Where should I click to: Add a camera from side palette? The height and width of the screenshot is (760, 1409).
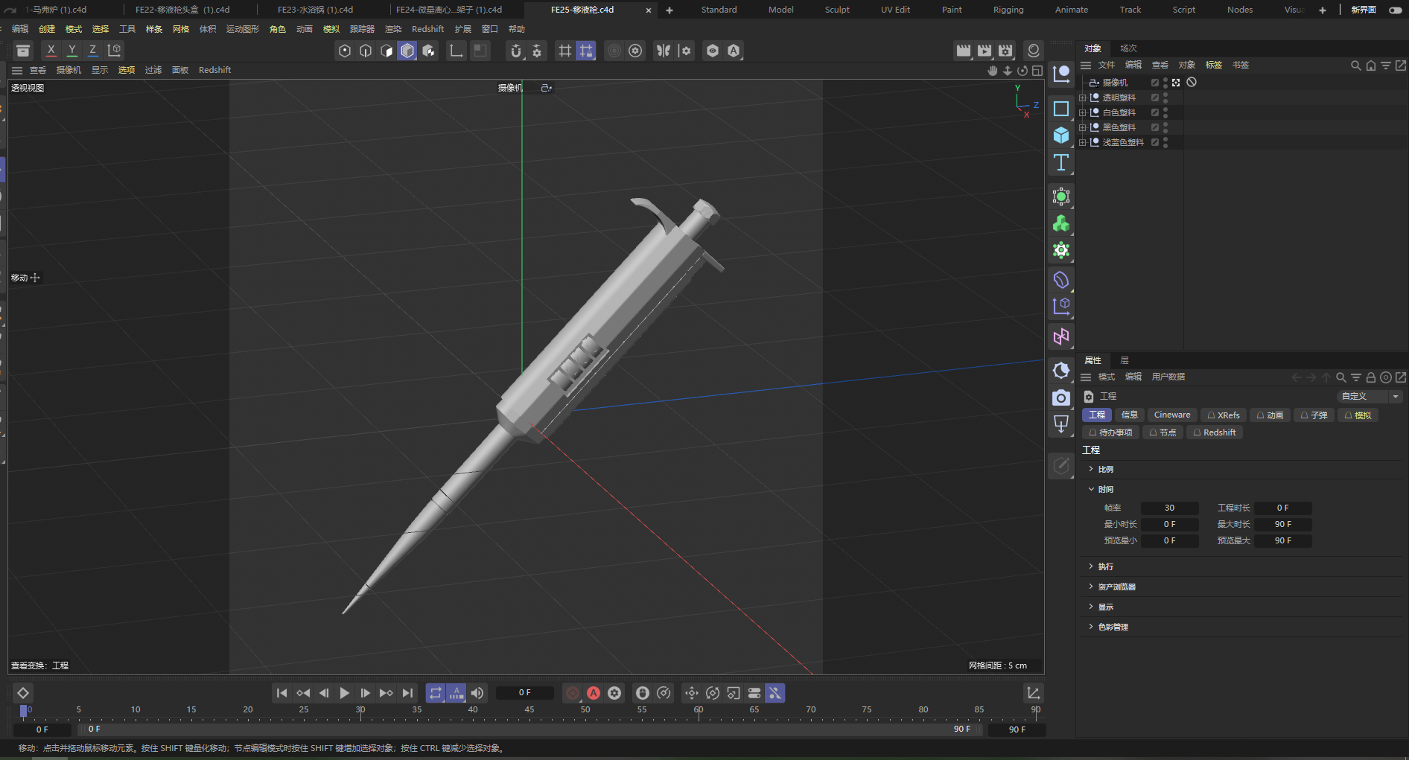[x=1061, y=397]
